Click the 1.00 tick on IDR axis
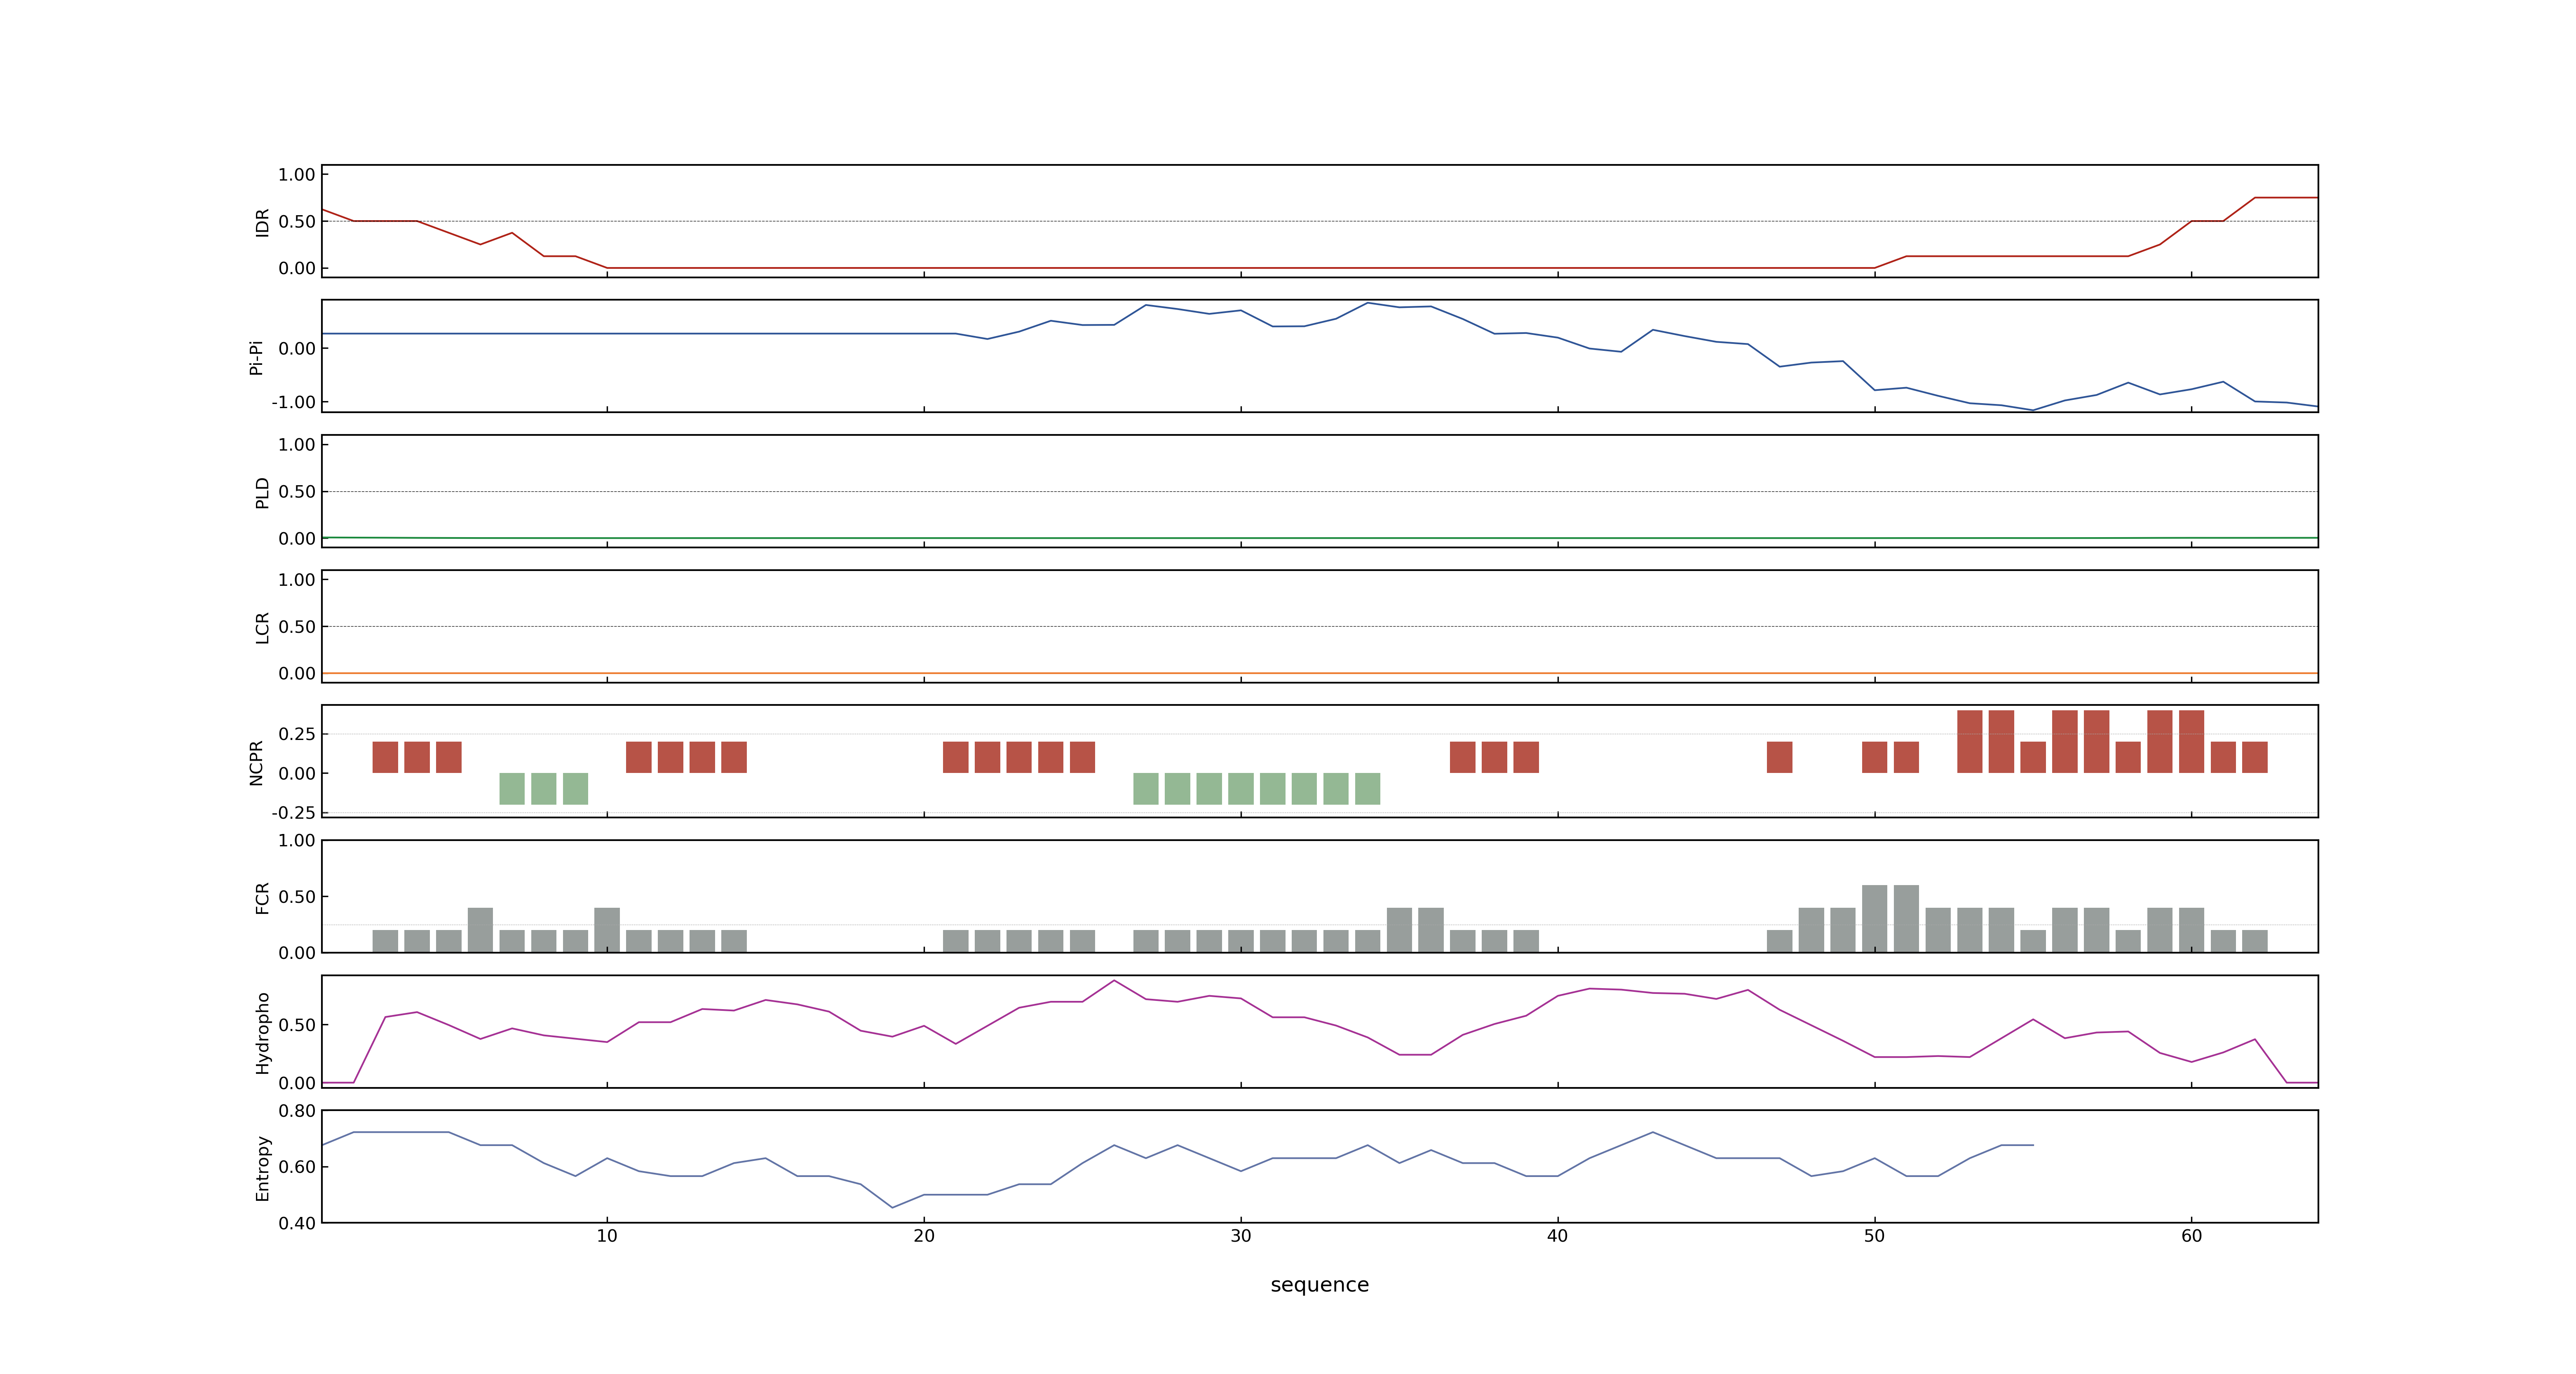 coord(297,175)
